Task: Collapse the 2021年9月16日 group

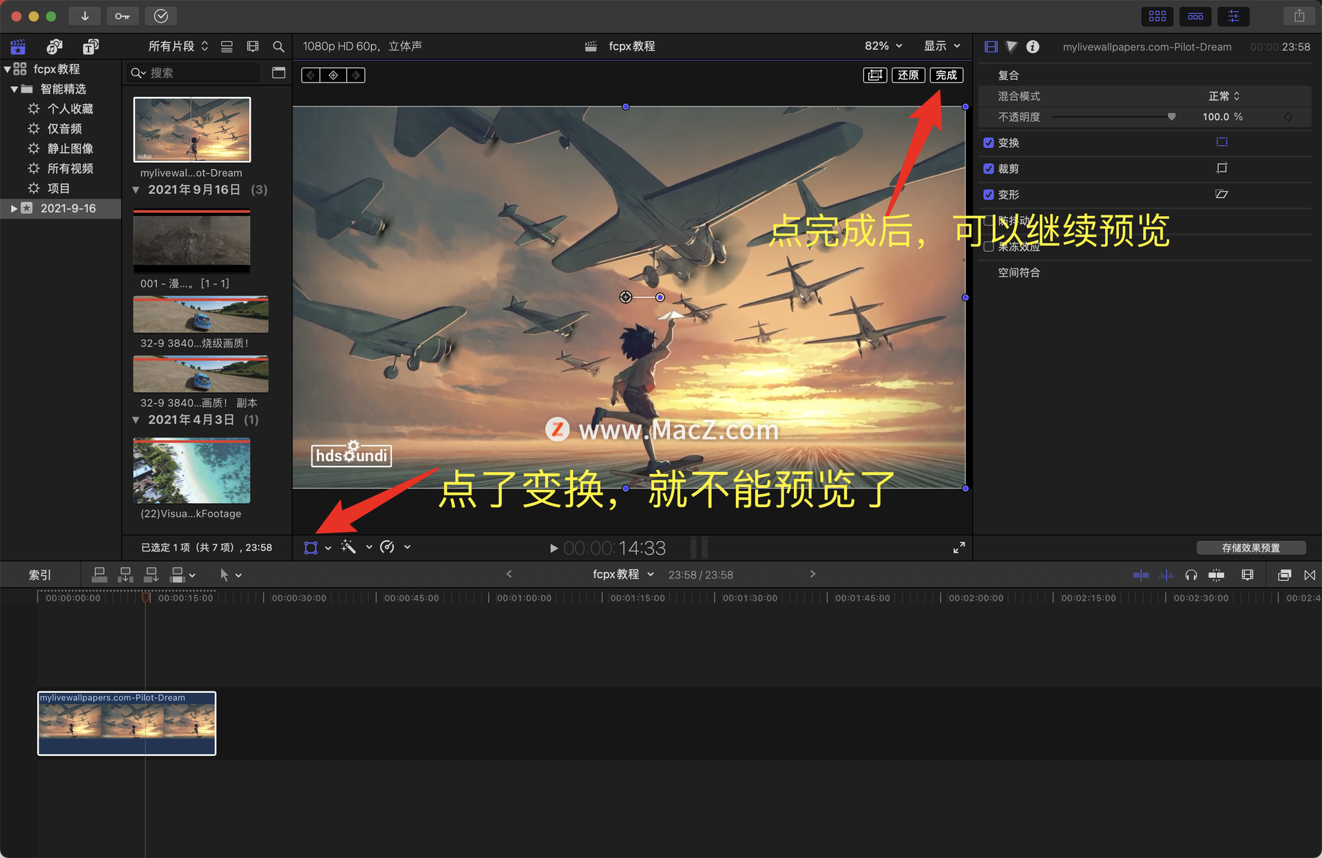Action: (x=136, y=190)
